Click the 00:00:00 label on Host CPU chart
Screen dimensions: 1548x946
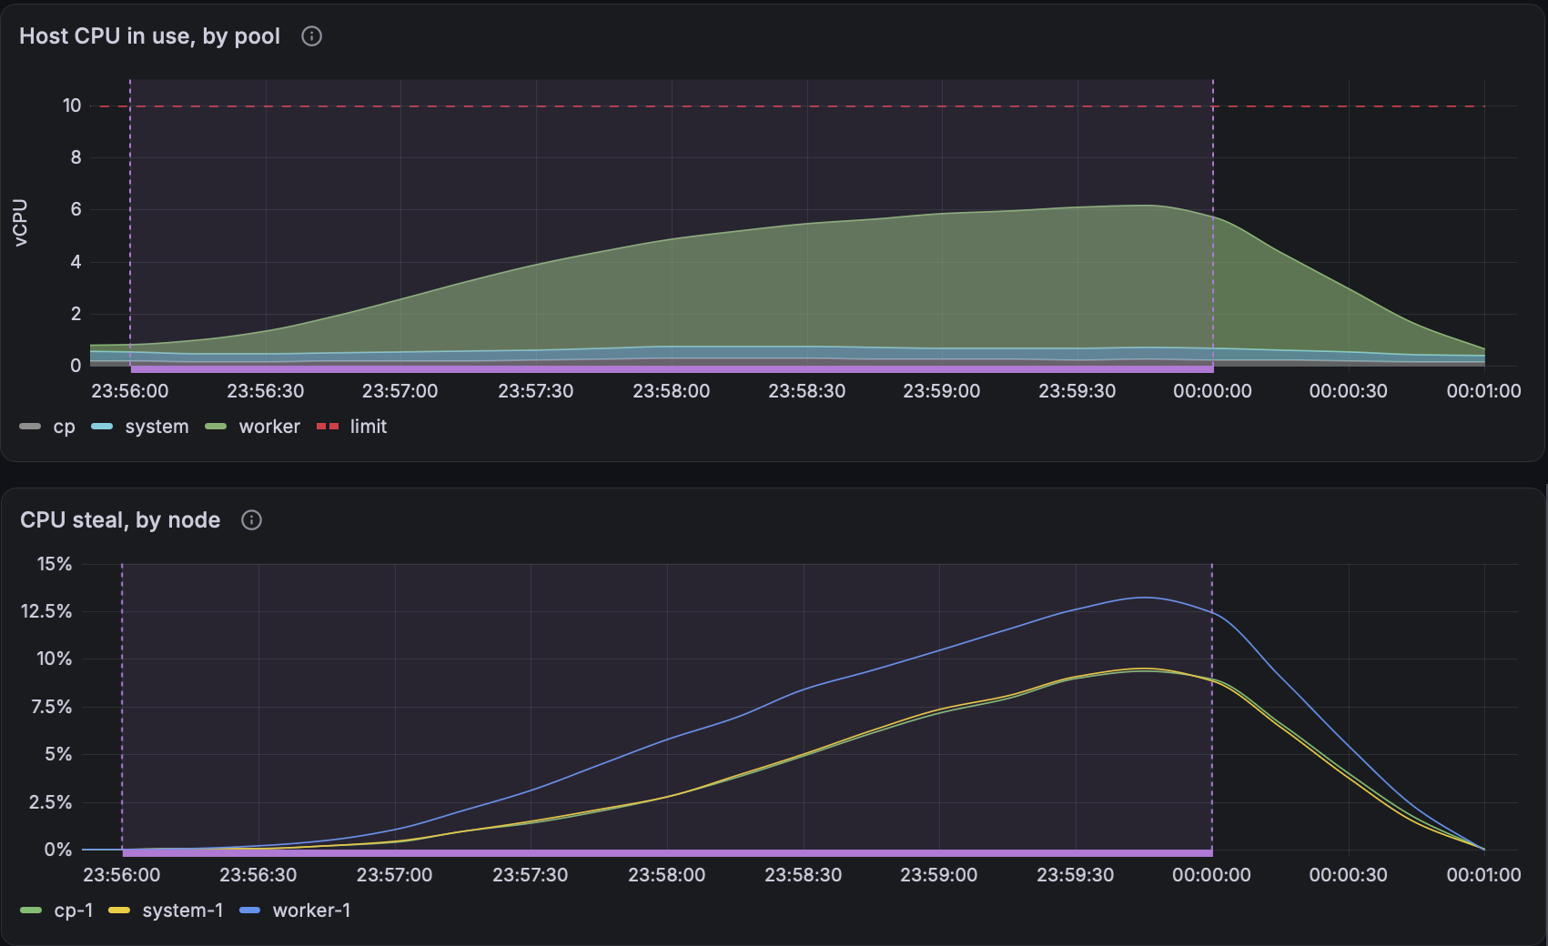[x=1212, y=391]
